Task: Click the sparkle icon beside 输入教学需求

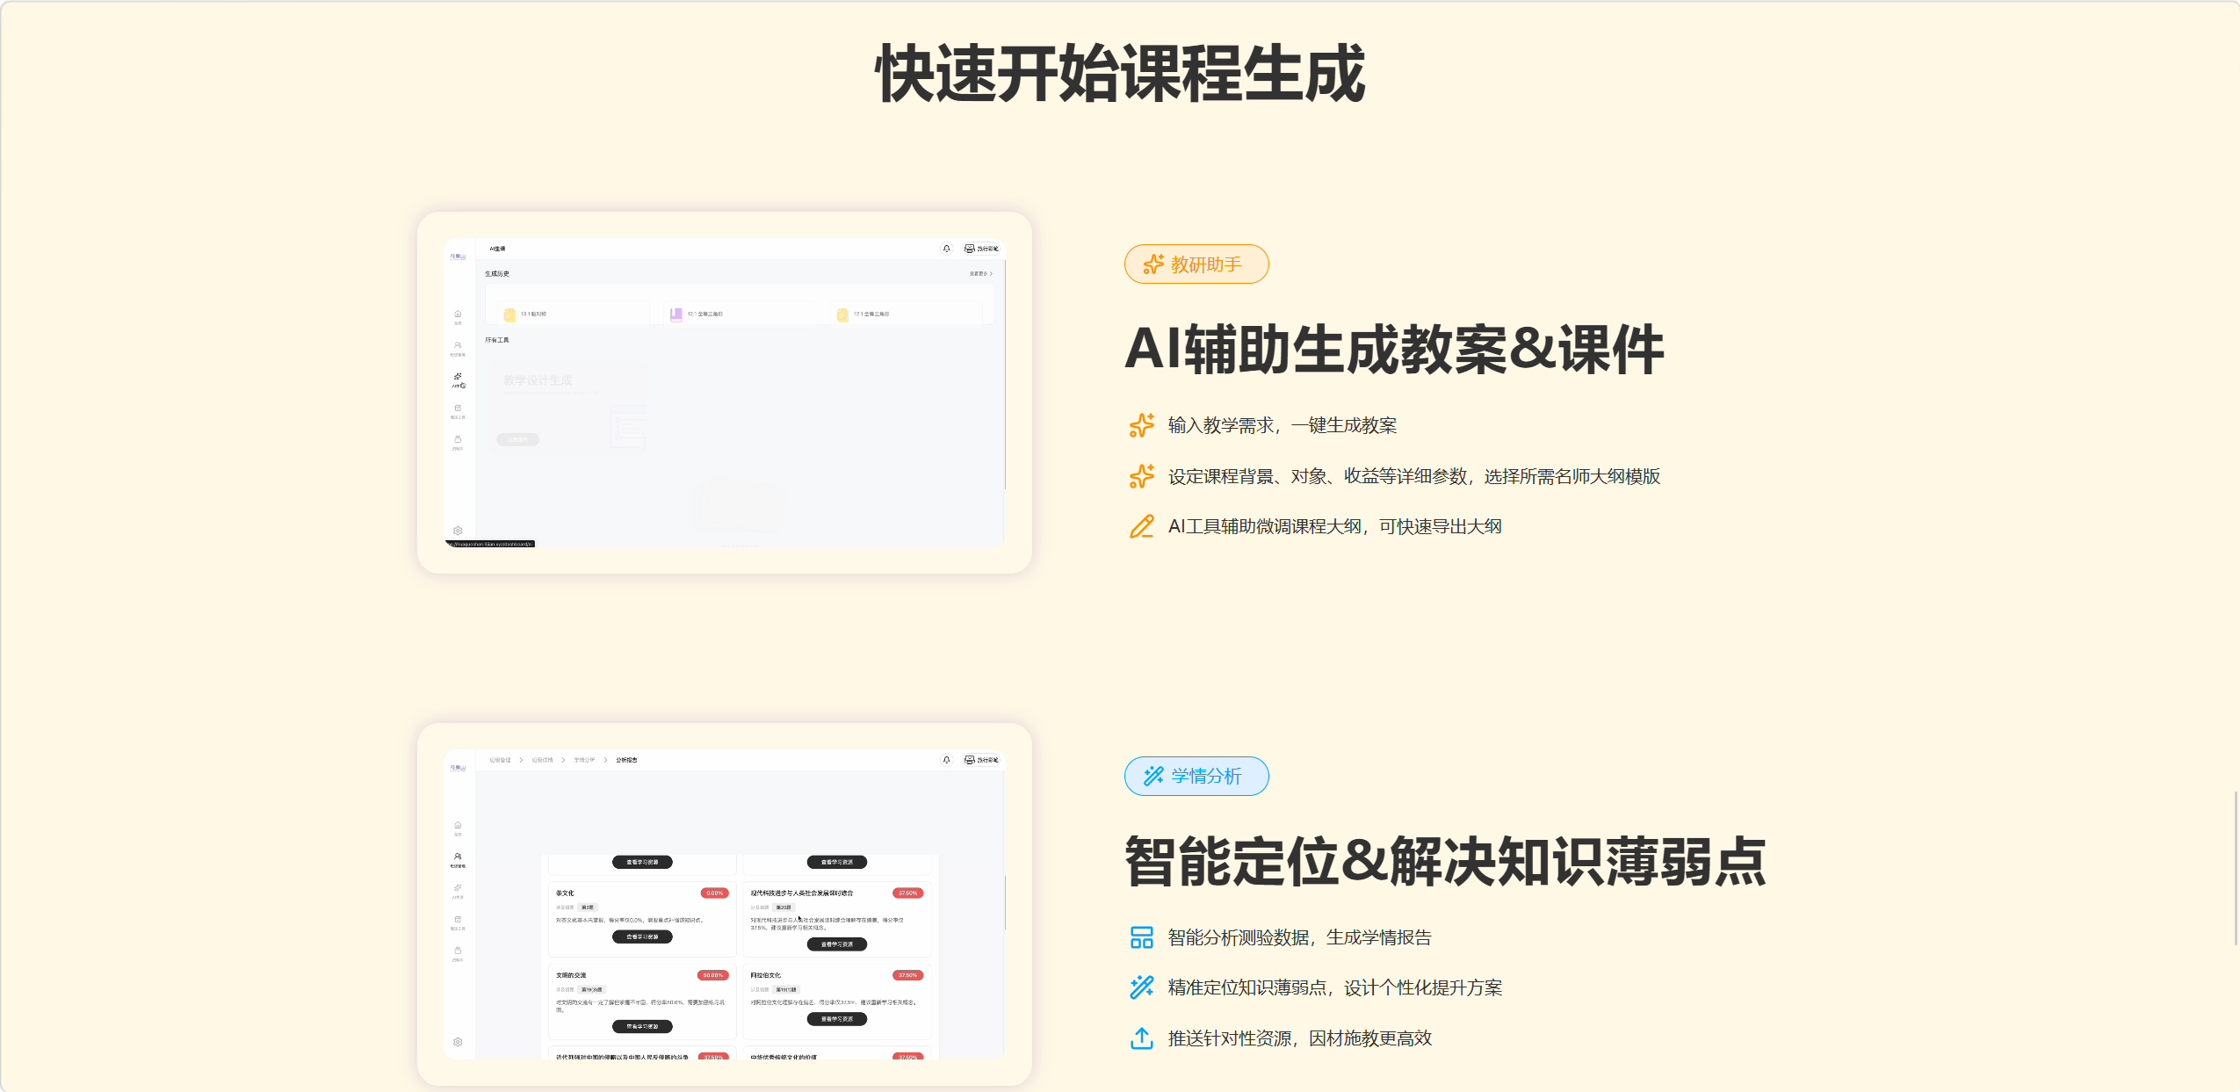Action: tap(1141, 425)
